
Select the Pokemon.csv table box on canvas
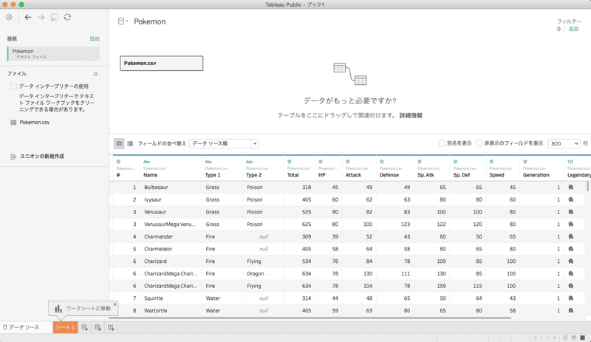point(161,64)
